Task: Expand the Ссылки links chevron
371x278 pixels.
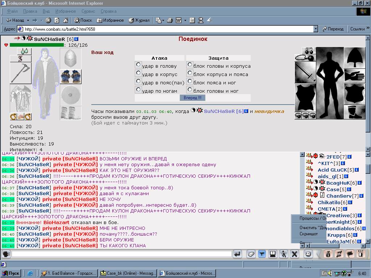Action: (368, 28)
